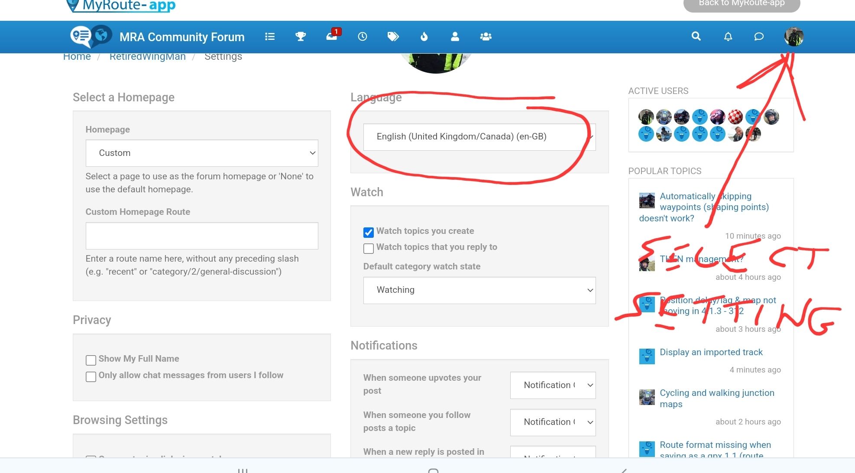Check Watch topics that you reply to
This screenshot has width=855, height=473.
point(369,249)
